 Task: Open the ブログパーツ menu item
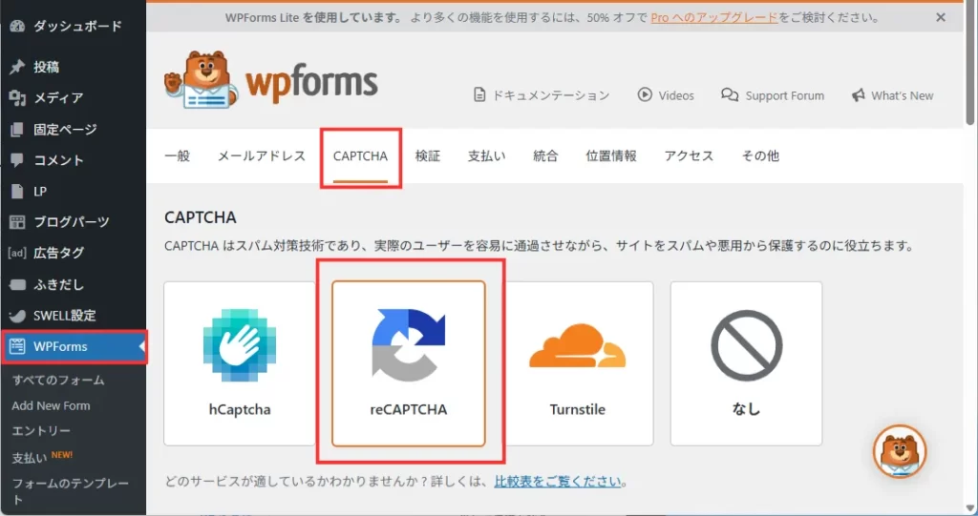[73, 222]
